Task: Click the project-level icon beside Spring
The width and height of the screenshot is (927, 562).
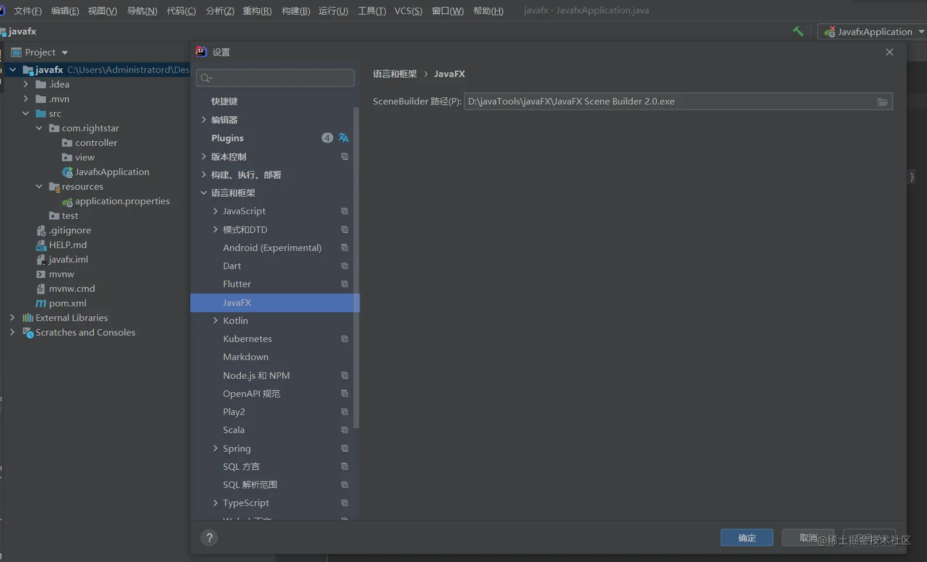Action: [344, 448]
